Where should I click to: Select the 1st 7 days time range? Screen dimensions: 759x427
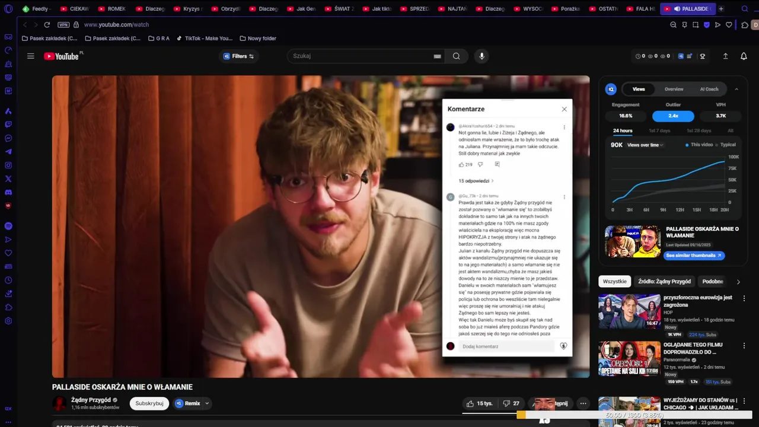click(659, 130)
